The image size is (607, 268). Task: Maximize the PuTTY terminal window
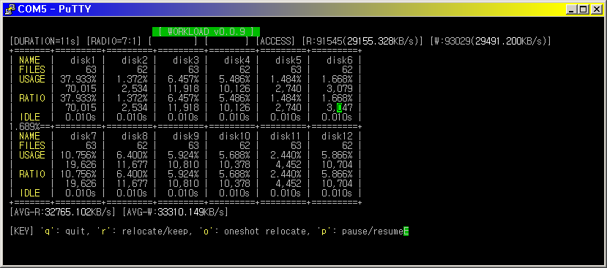(x=583, y=9)
